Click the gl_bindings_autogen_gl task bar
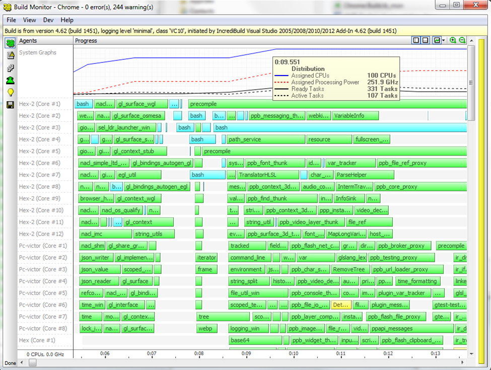 point(162,163)
